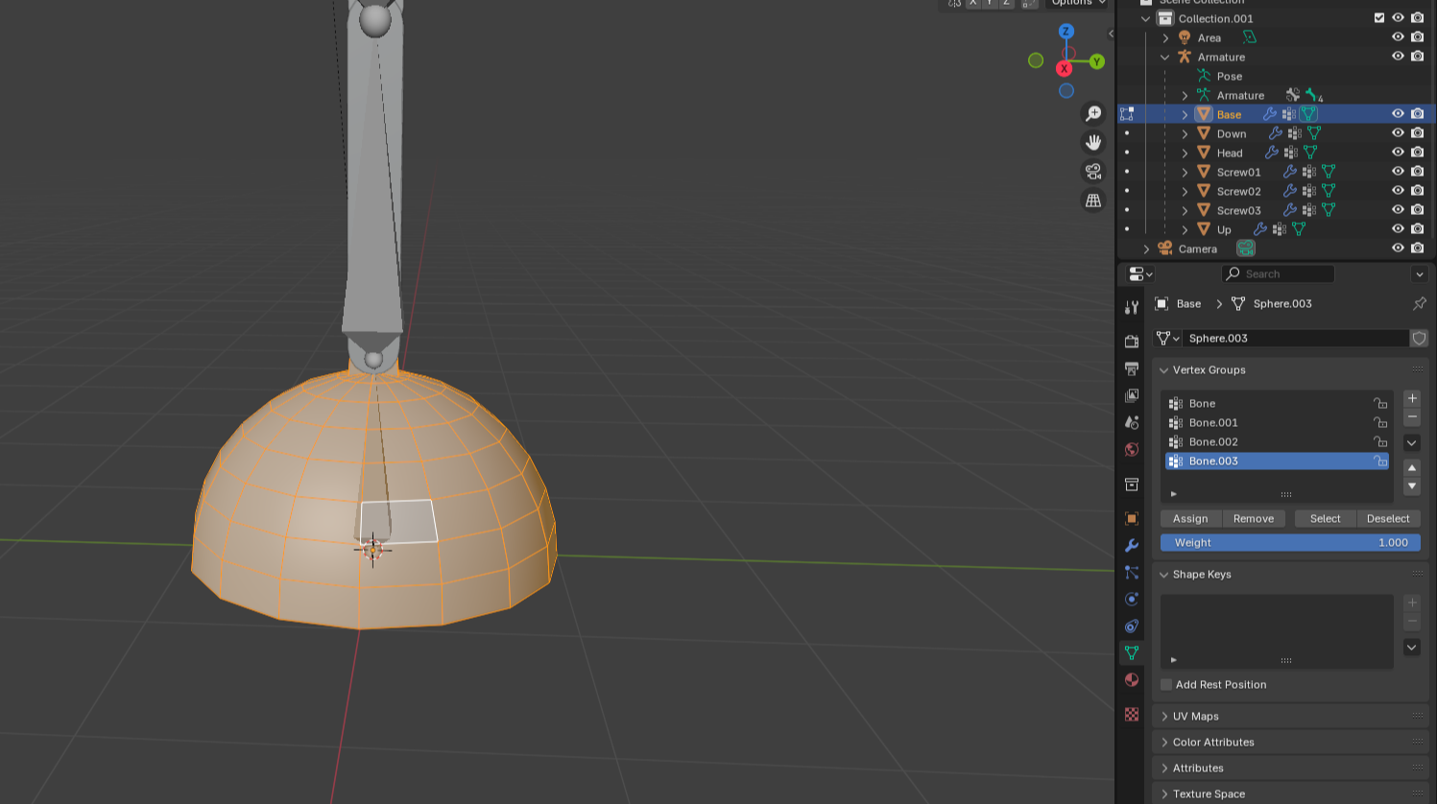Image resolution: width=1437 pixels, height=804 pixels.
Task: Open vertex group specials dropdown arrow
Action: point(1412,442)
